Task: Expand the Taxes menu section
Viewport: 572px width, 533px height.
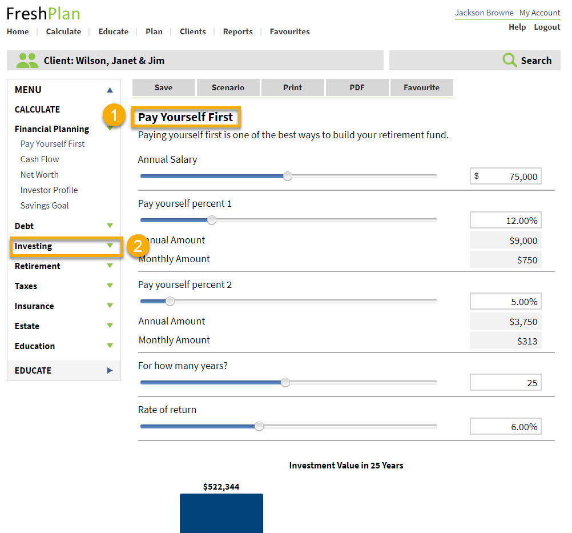Action: tap(110, 286)
